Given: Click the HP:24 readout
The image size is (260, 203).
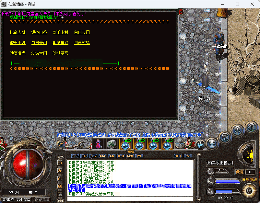Looking at the screenshot, I should pos(14,193).
